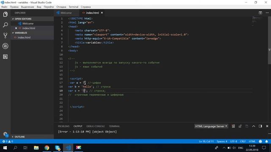Switch to the Terminal panel tab

(x=114, y=126)
